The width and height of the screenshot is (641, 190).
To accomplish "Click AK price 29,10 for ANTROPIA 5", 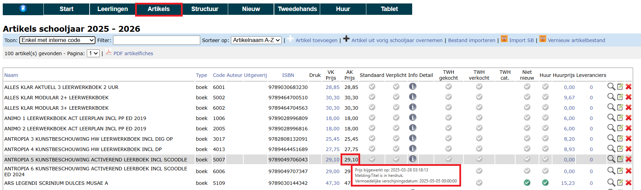I will pyautogui.click(x=351, y=160).
